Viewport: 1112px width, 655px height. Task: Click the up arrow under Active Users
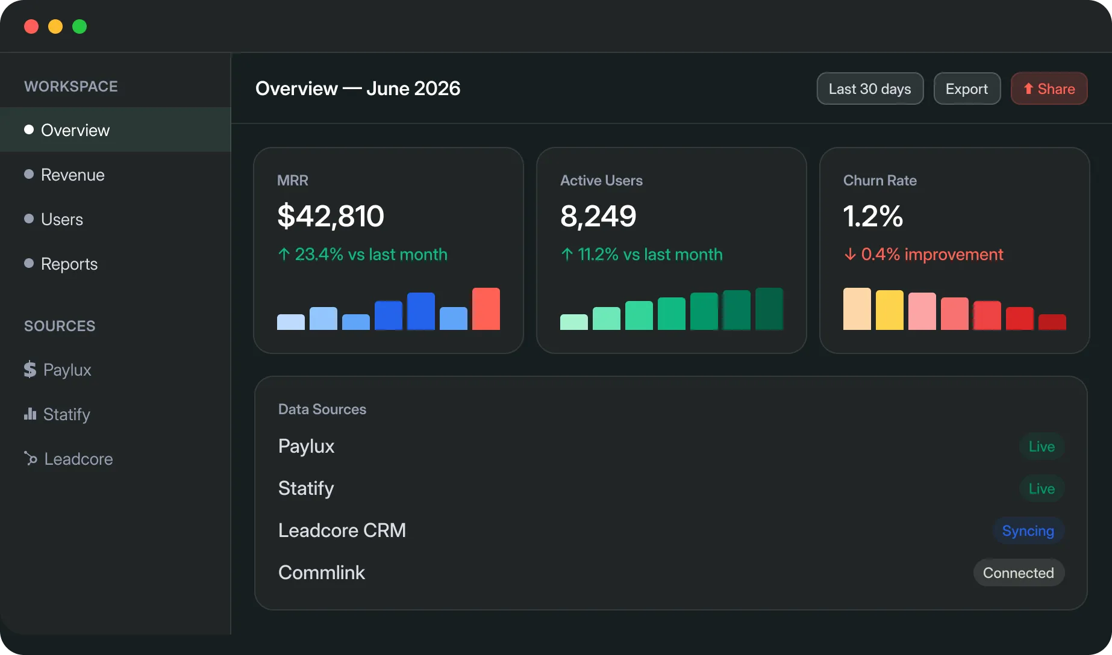click(x=567, y=254)
